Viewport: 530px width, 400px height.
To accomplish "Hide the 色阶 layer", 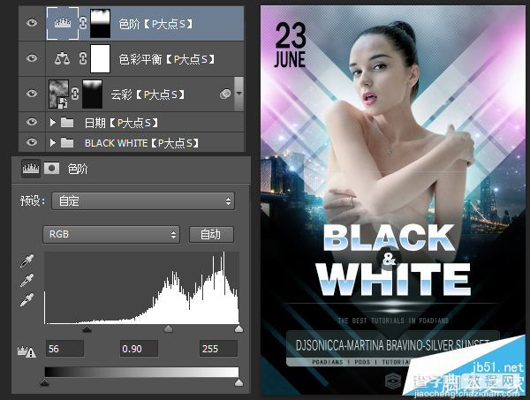I will (32, 23).
